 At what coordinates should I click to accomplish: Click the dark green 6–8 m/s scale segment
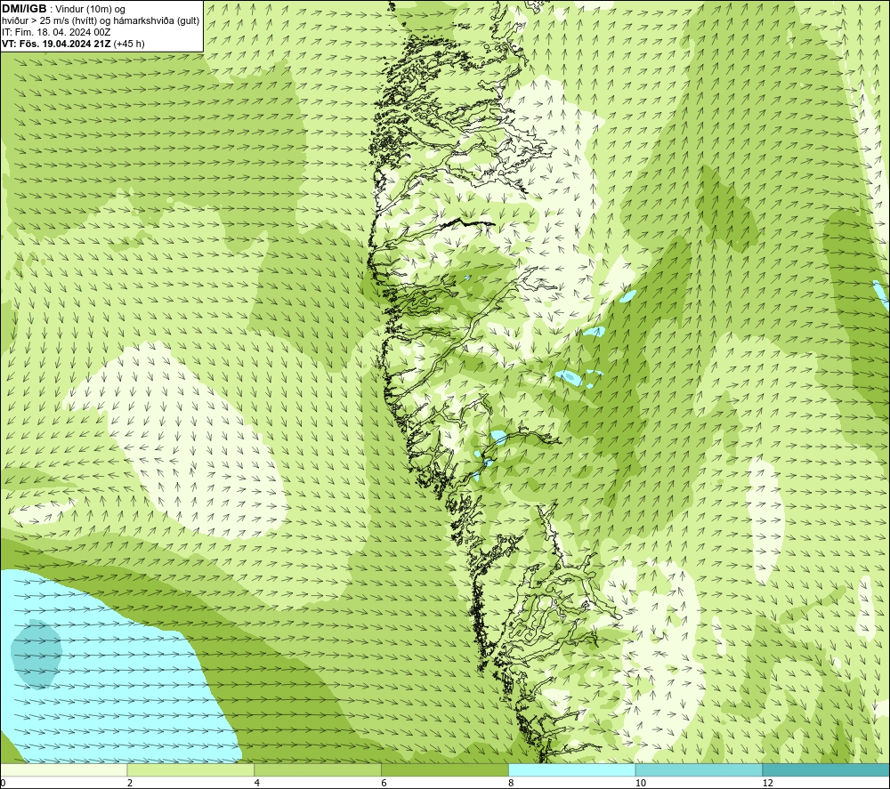coord(444,769)
